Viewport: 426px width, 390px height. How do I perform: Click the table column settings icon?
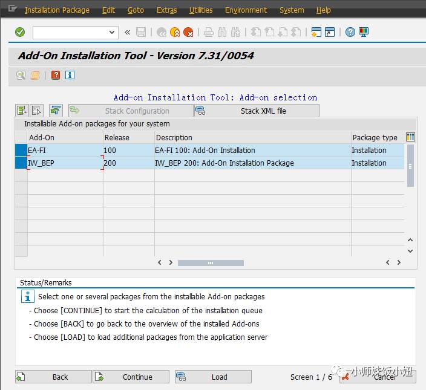tap(410, 137)
